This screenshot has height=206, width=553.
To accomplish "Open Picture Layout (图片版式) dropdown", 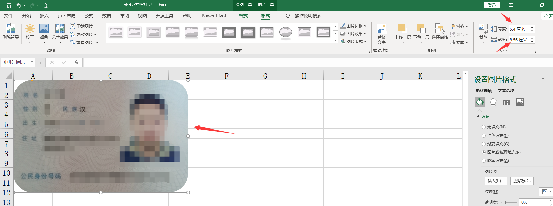I will 353,41.
